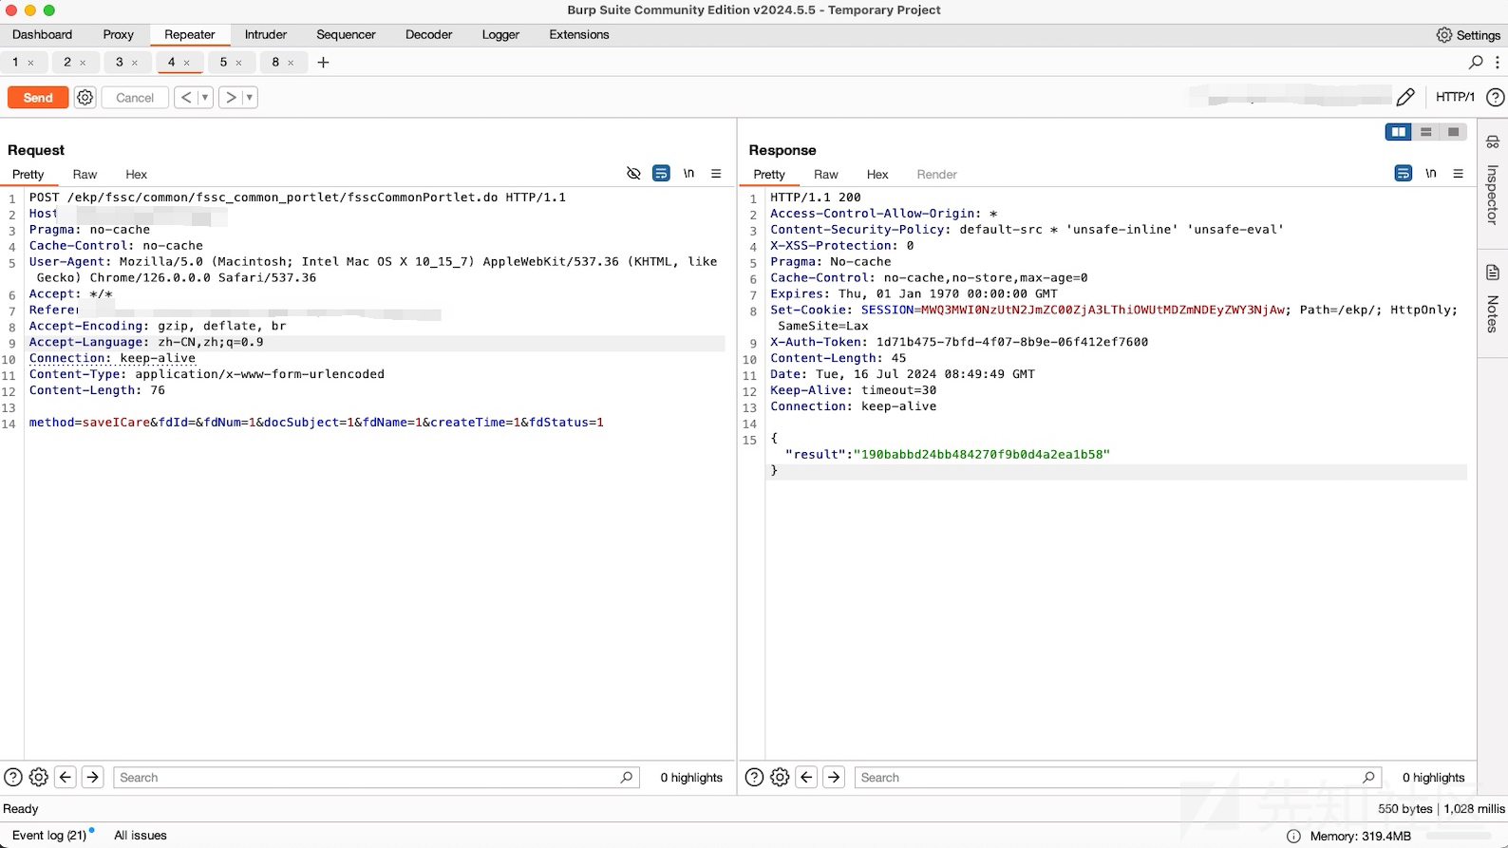Toggle Response line wrap button
This screenshot has height=848, width=1508.
(1403, 173)
